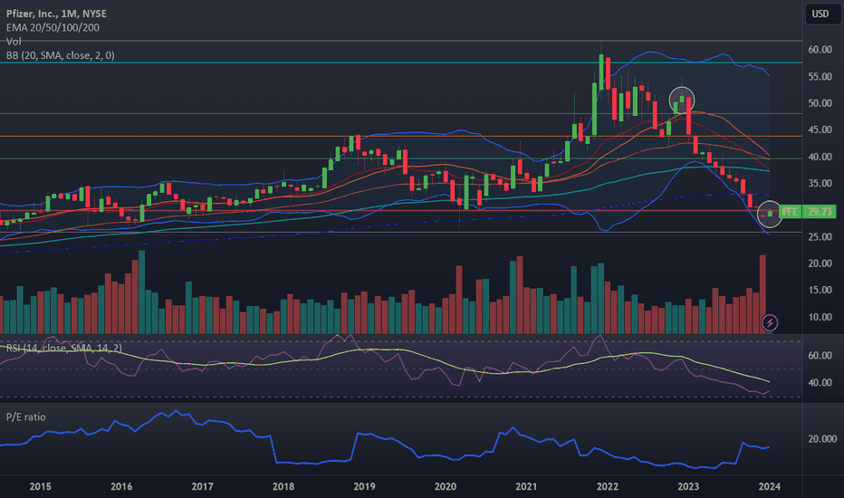The image size is (844, 498).
Task: Open the BB (20, SMA, close, 2, 0) legend
Action: (61, 55)
